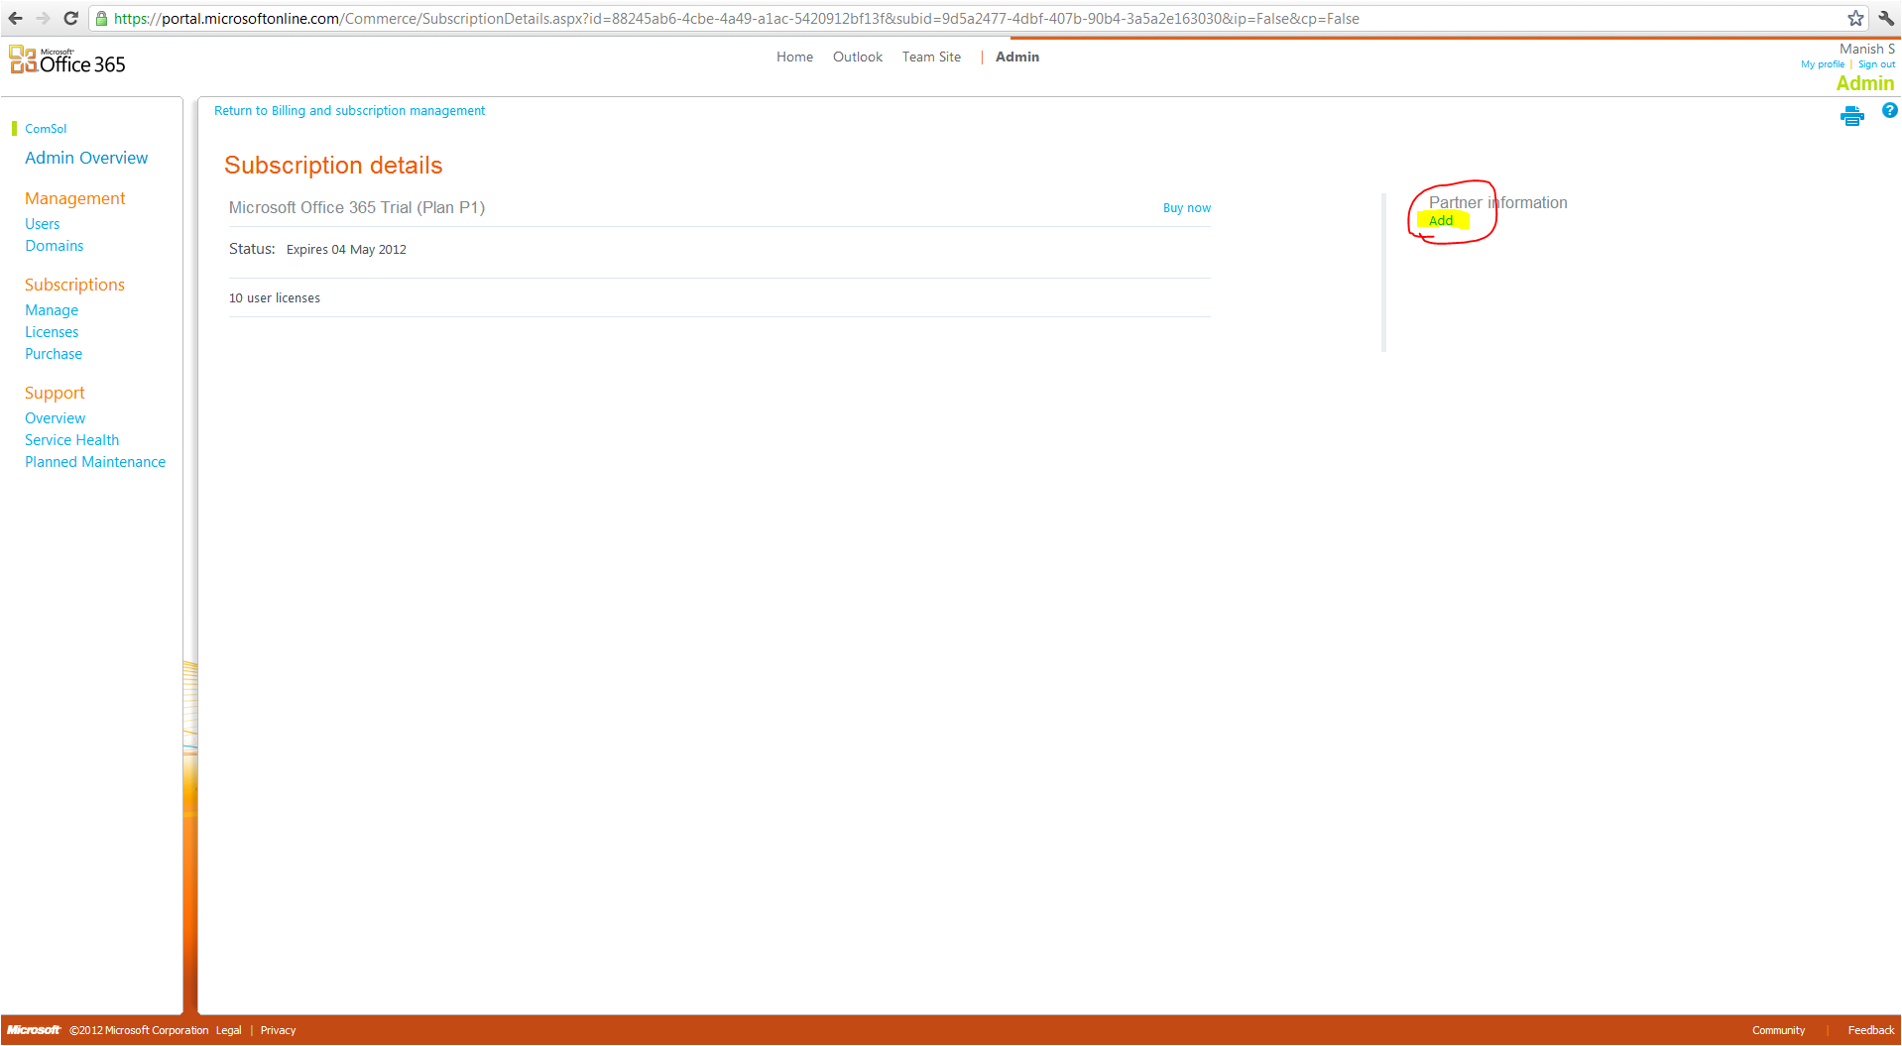1902x1046 pixels.
Task: Reload the page with refresh icon
Action: click(x=70, y=18)
